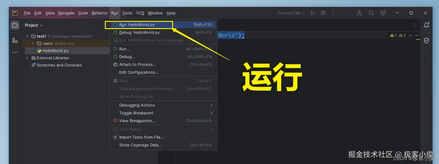Go to previous highlighted error arrow
Viewport: 439px width, 164px height.
(410, 35)
